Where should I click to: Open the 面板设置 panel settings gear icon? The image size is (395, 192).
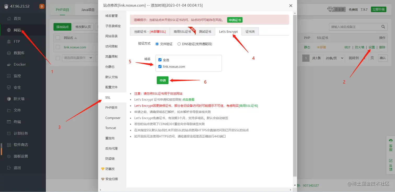[9, 156]
